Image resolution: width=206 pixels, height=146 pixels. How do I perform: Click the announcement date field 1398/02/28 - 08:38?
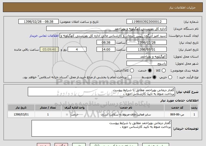coord(39,22)
